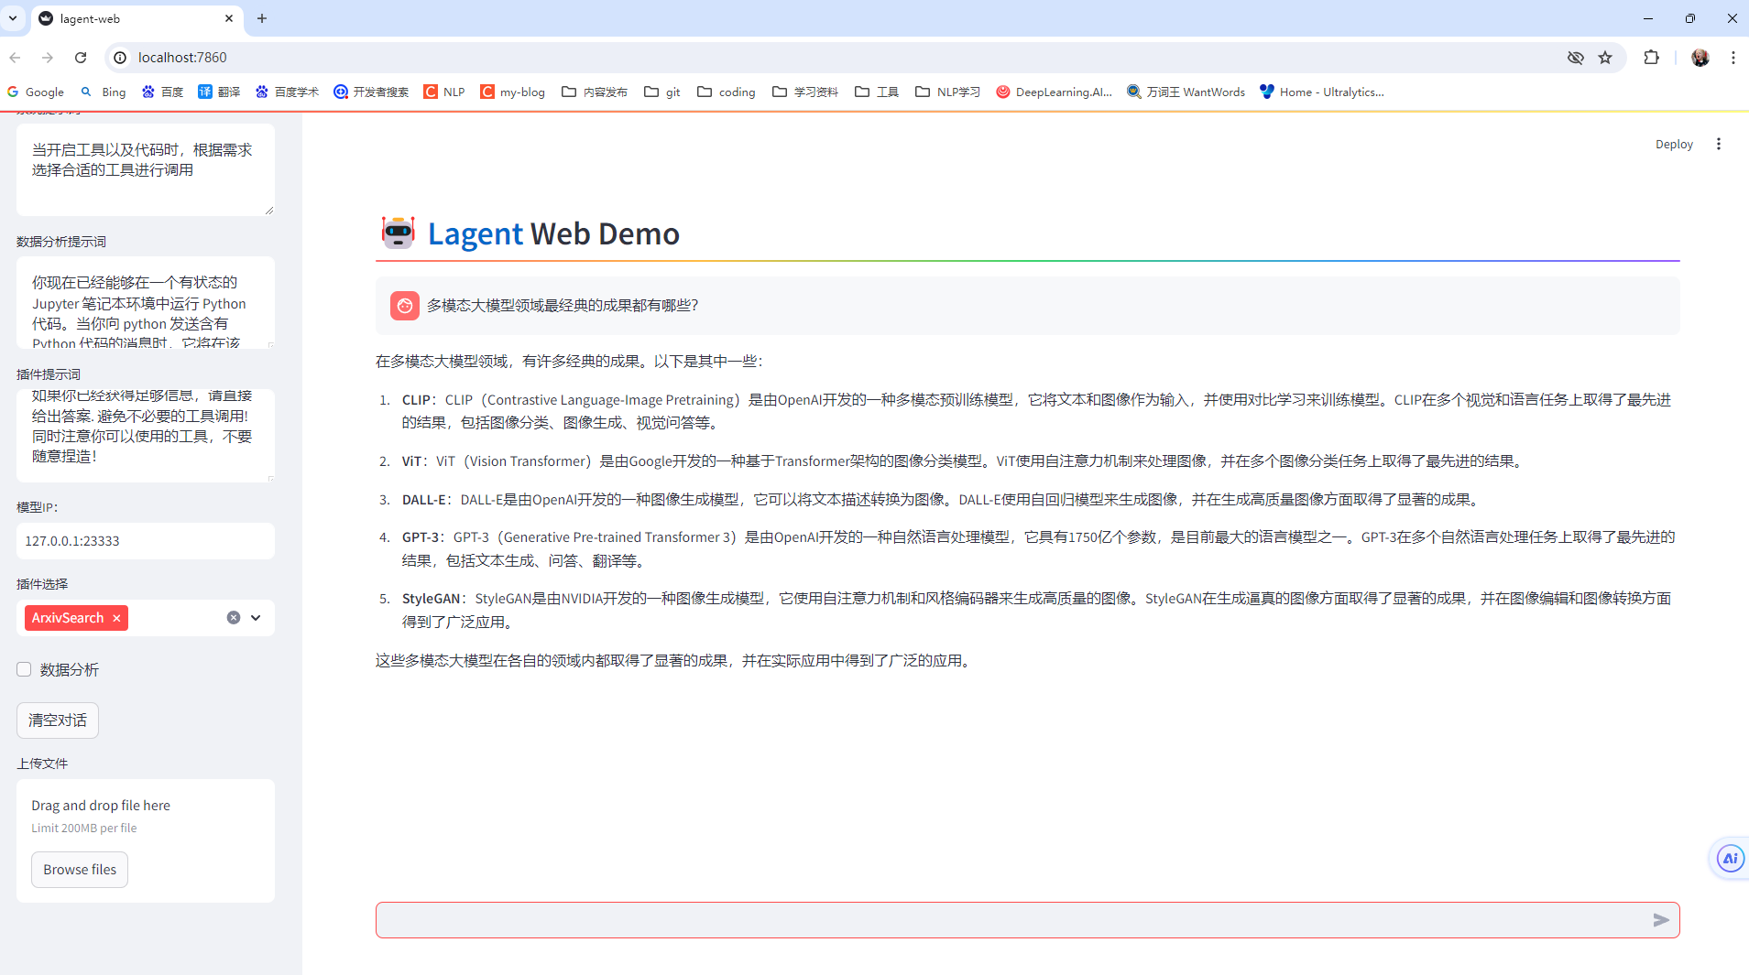Image resolution: width=1749 pixels, height=975 pixels.
Task: Click the 清空对话 button
Action: point(58,720)
